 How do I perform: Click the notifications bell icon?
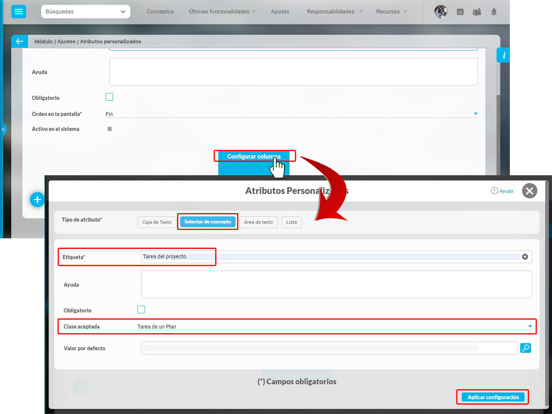click(494, 12)
